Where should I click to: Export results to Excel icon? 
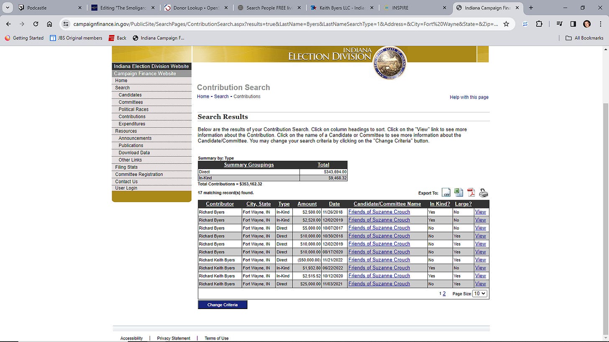click(x=459, y=193)
